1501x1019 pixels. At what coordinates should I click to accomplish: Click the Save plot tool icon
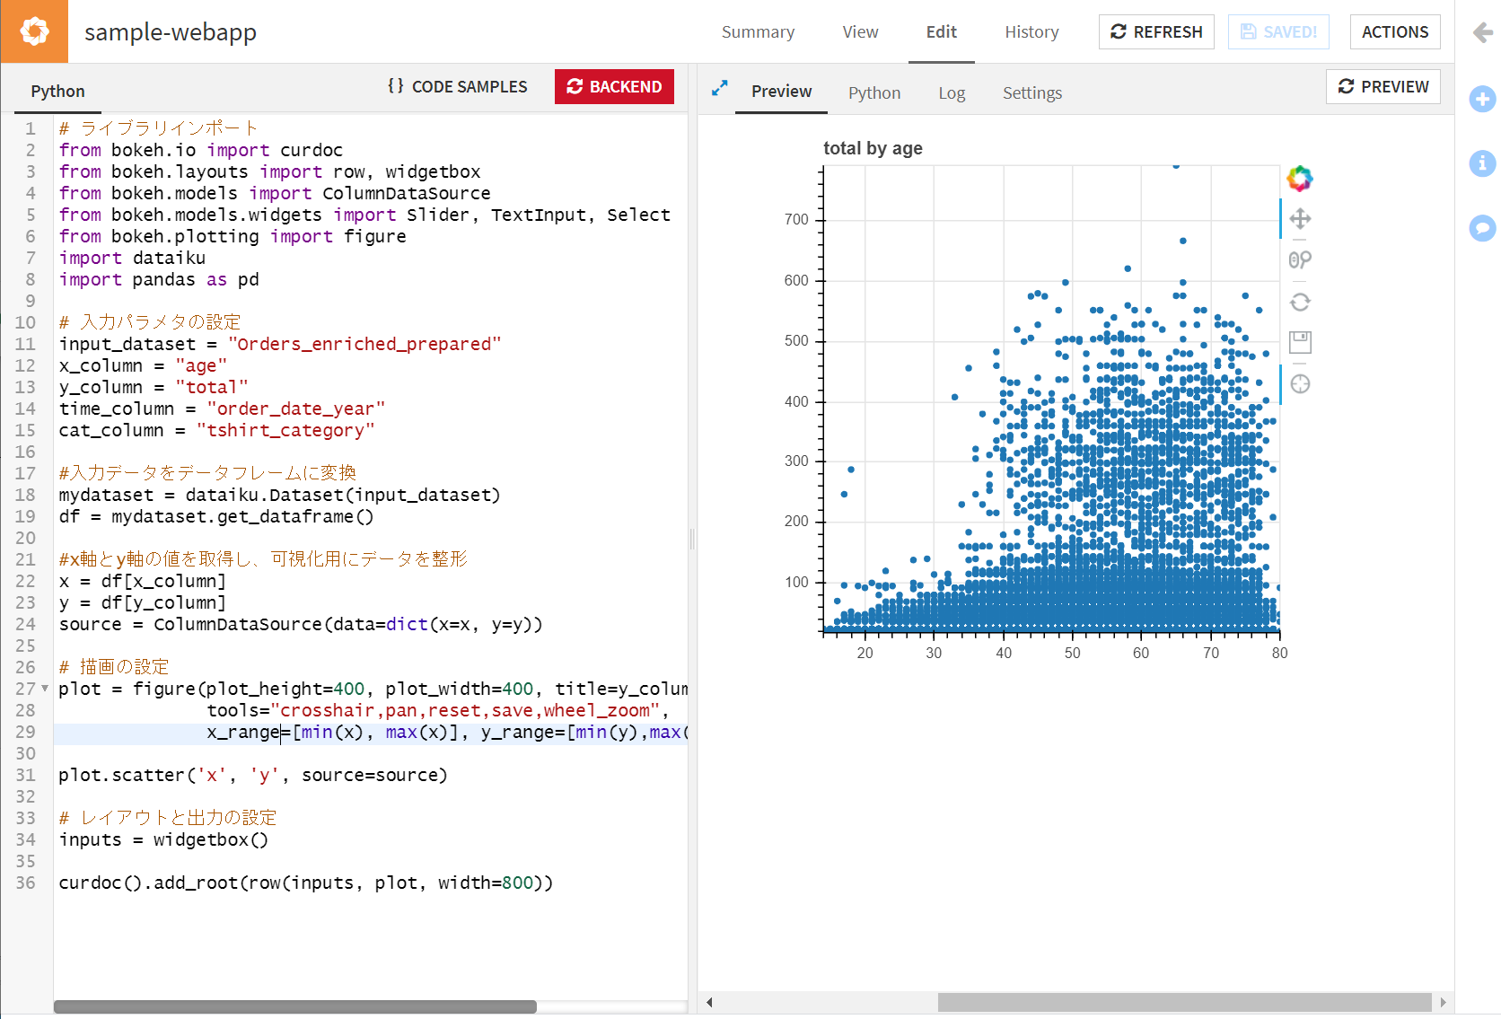pos(1300,342)
